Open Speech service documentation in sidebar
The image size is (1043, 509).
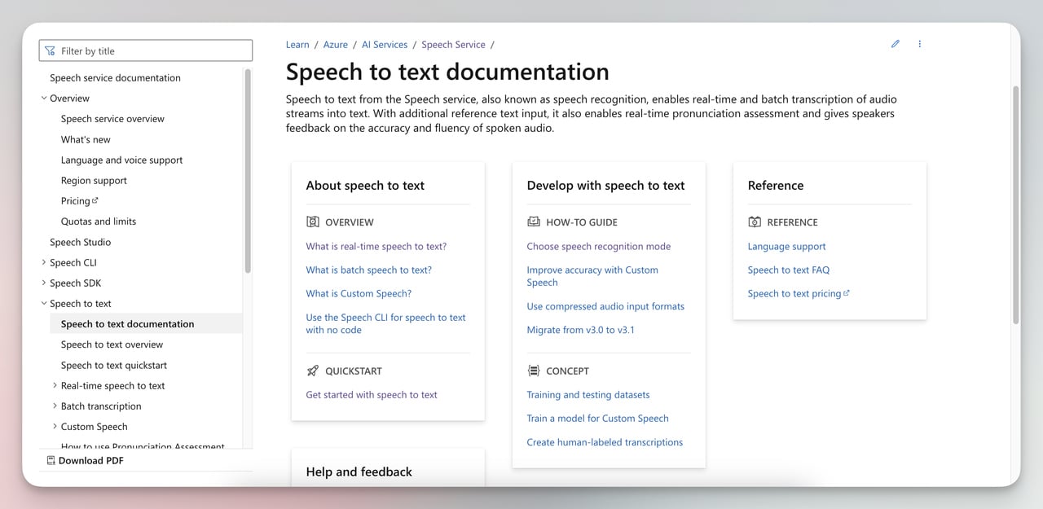[115, 78]
